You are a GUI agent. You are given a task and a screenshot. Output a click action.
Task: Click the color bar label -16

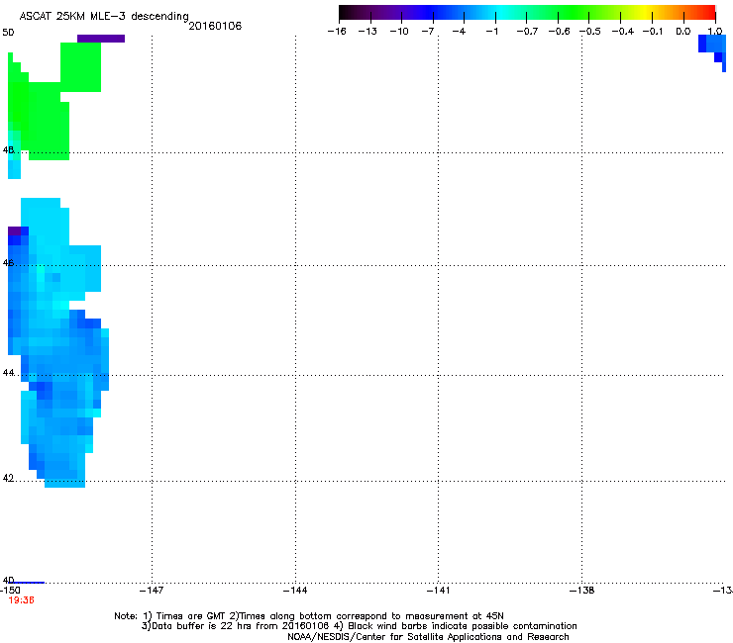337,32
